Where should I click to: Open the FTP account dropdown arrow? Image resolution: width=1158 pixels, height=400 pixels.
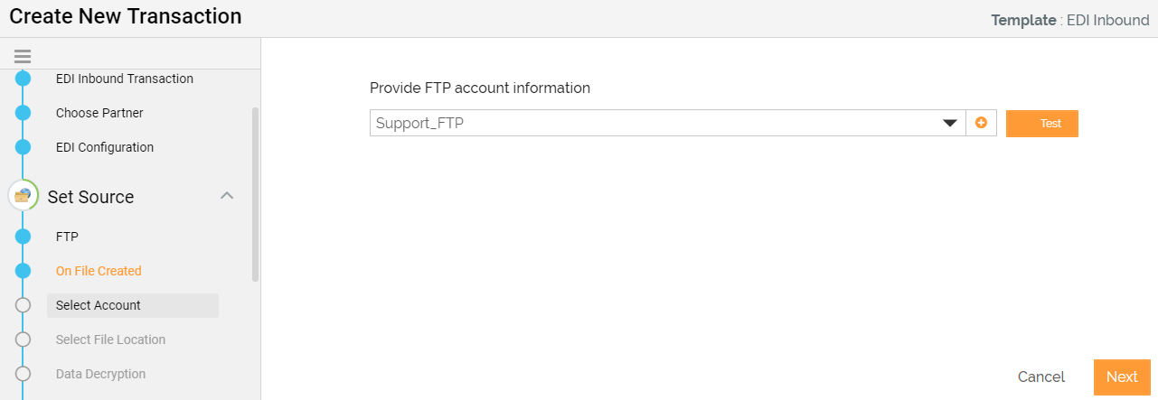point(950,124)
